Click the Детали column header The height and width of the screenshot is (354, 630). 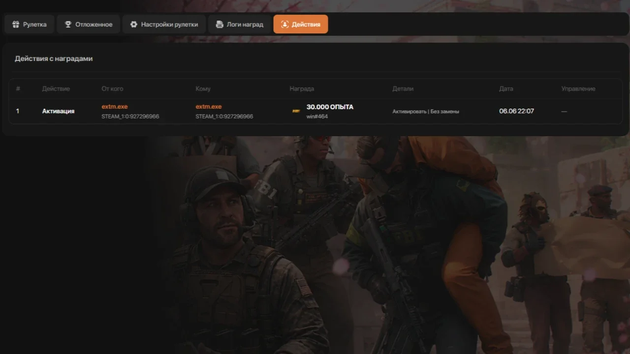[x=403, y=89]
